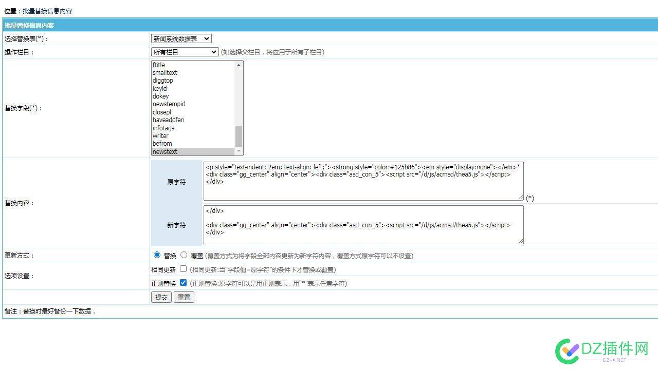
Task: Select dokey in the field list
Action: (x=193, y=96)
